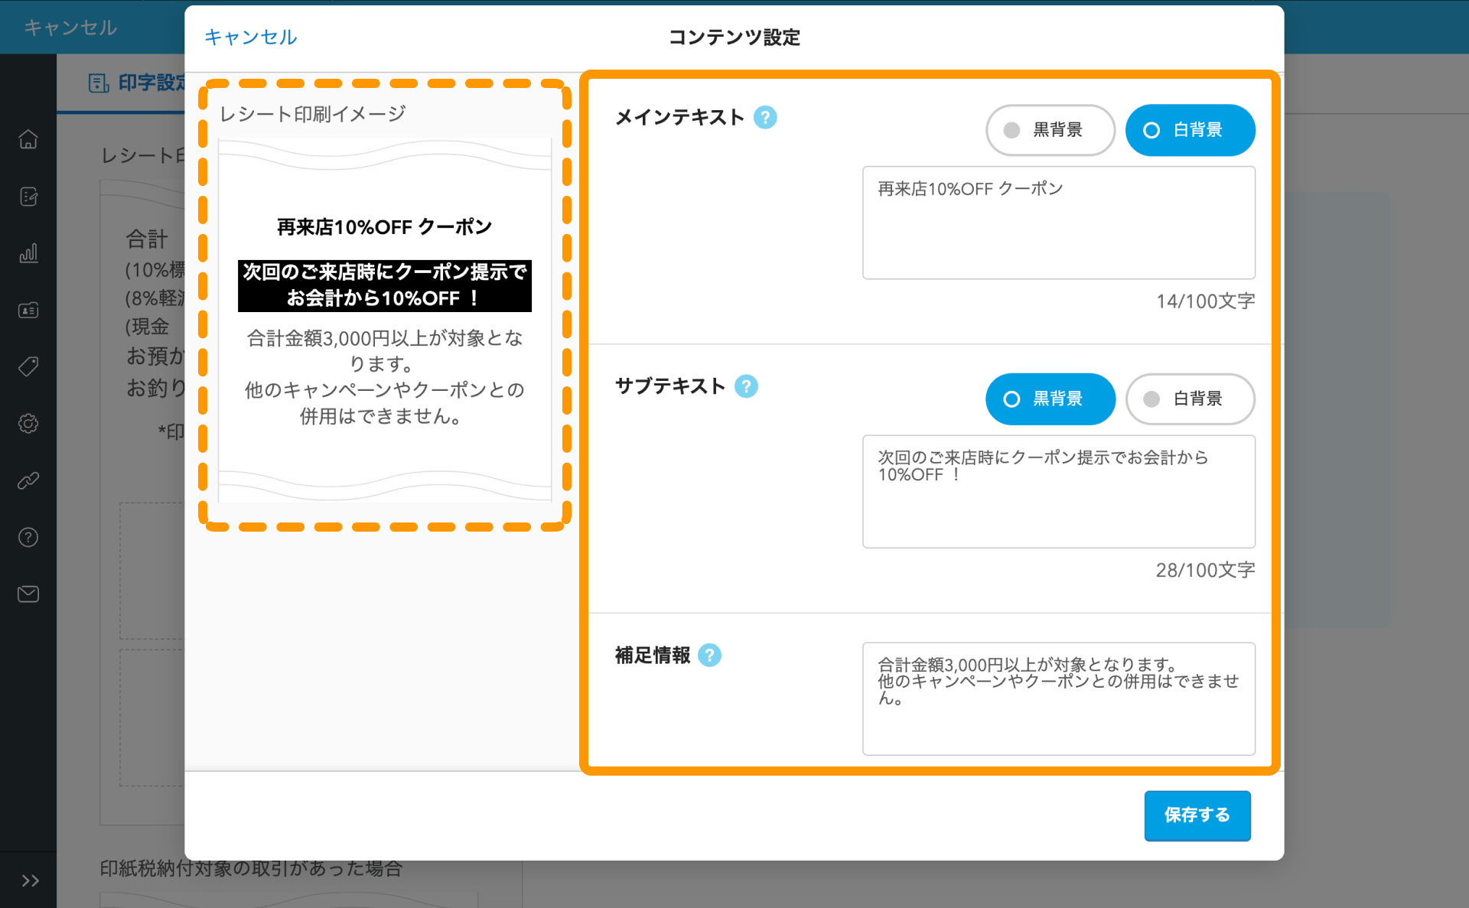Image resolution: width=1469 pixels, height=908 pixels.
Task: Open the mail envelope sidebar icon
Action: click(28, 594)
